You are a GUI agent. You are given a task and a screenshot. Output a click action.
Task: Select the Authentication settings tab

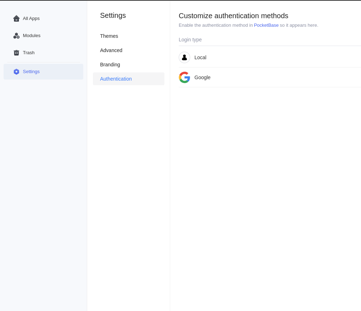click(116, 79)
